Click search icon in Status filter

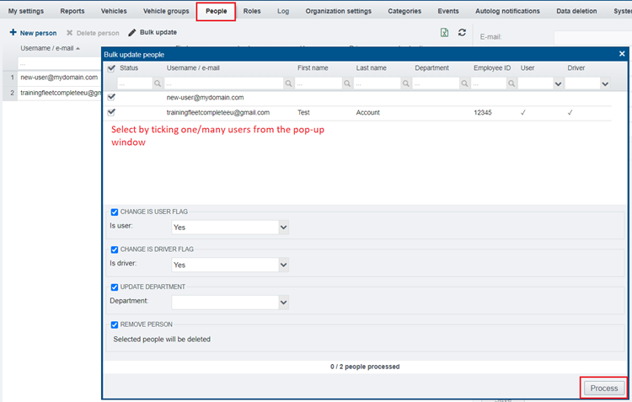click(x=158, y=83)
